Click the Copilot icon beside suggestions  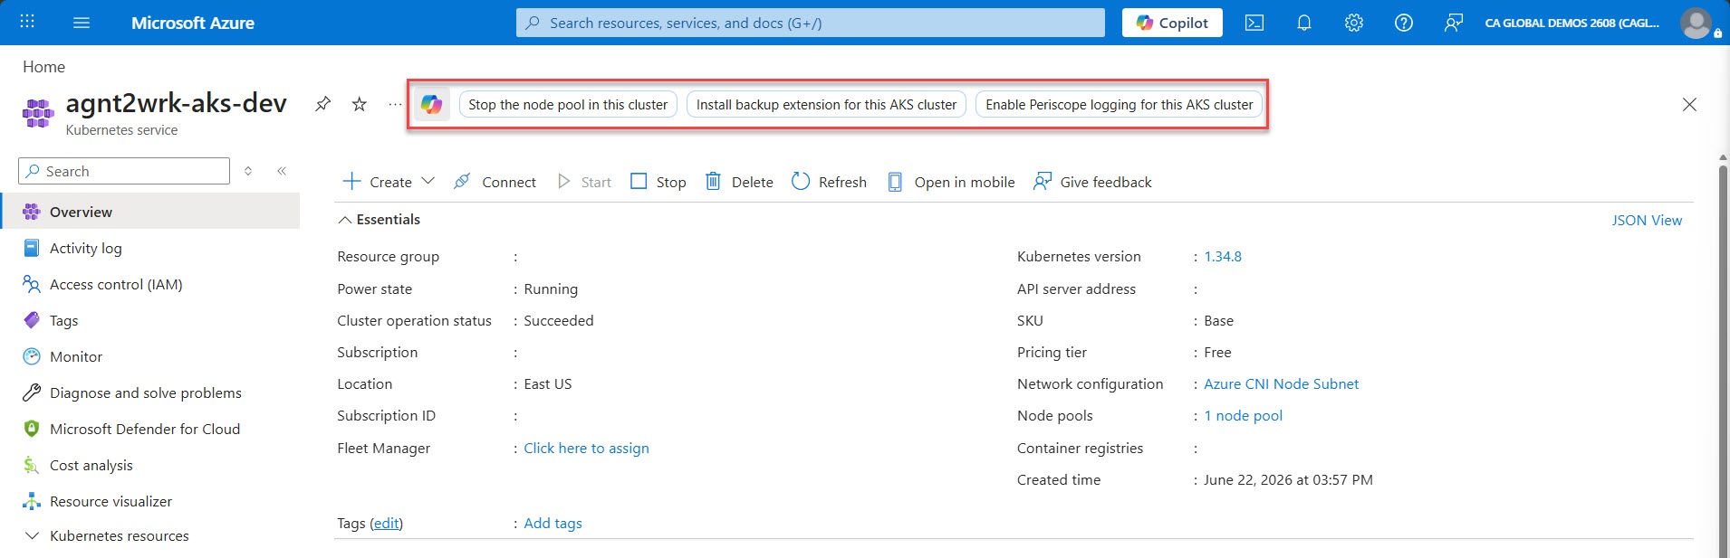(432, 104)
